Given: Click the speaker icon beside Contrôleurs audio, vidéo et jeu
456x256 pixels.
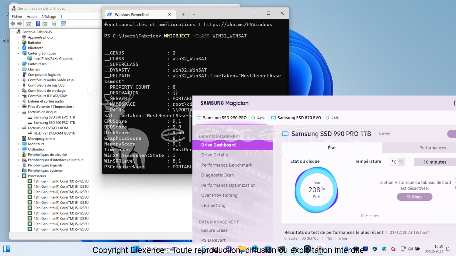Looking at the screenshot, I should pyautogui.click(x=24, y=80).
